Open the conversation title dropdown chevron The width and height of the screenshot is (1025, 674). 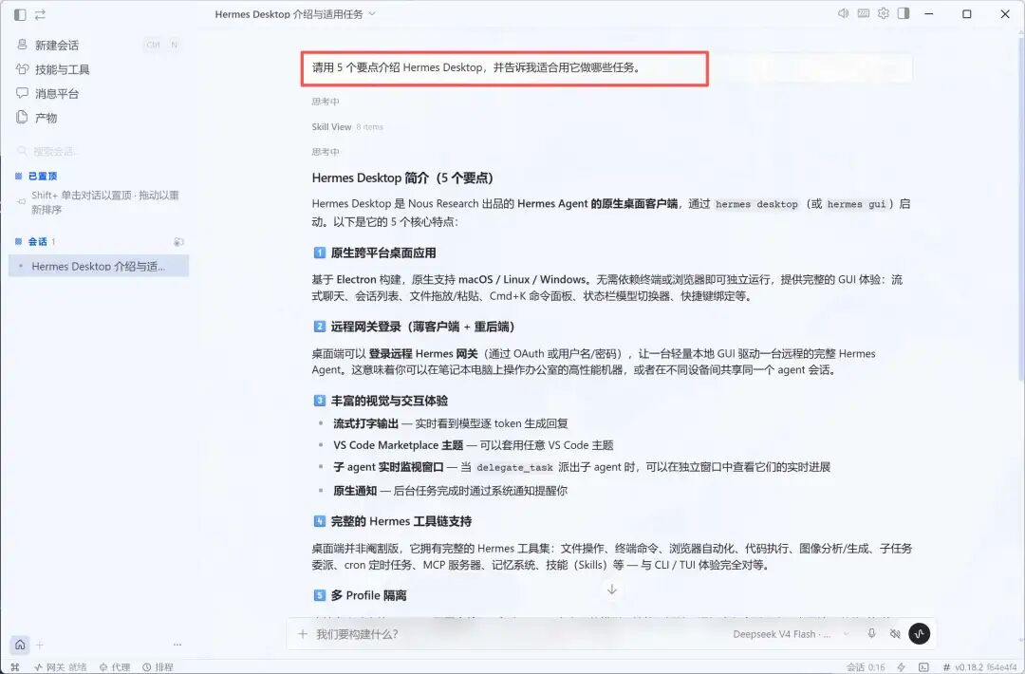(x=372, y=13)
